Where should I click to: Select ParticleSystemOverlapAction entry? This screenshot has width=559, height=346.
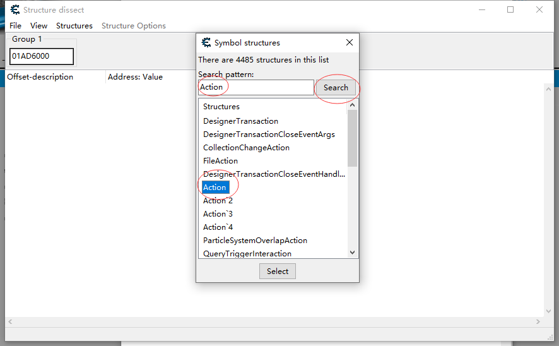coord(256,241)
